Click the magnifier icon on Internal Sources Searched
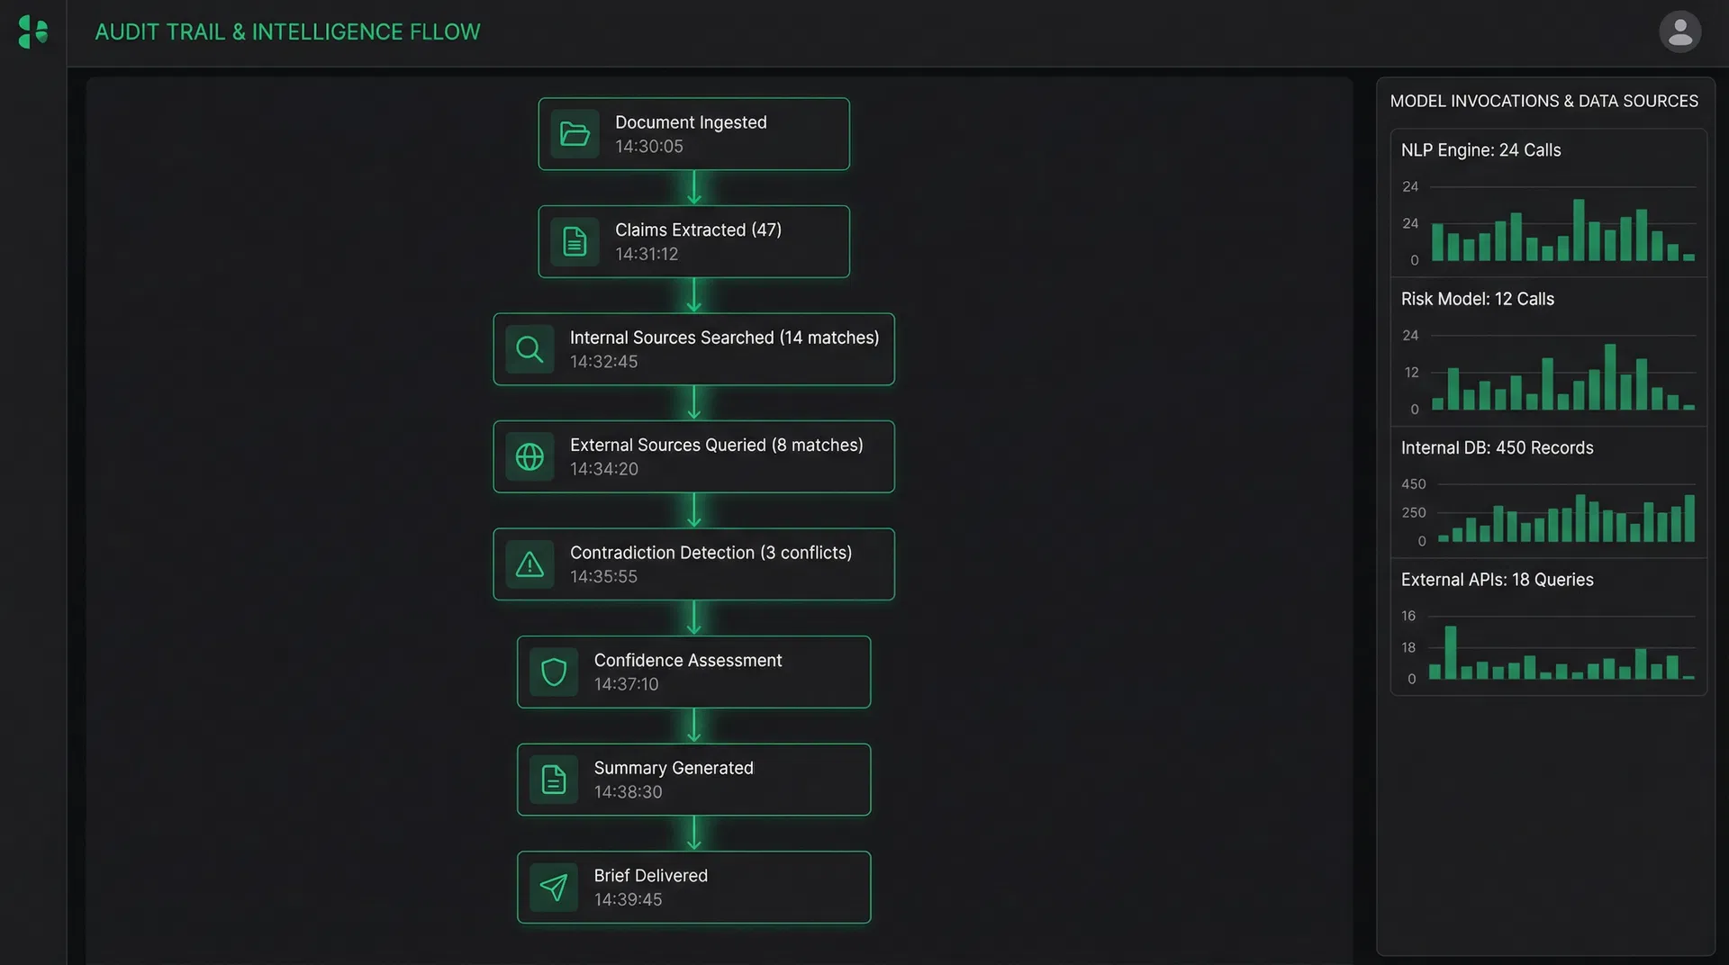 pos(530,349)
